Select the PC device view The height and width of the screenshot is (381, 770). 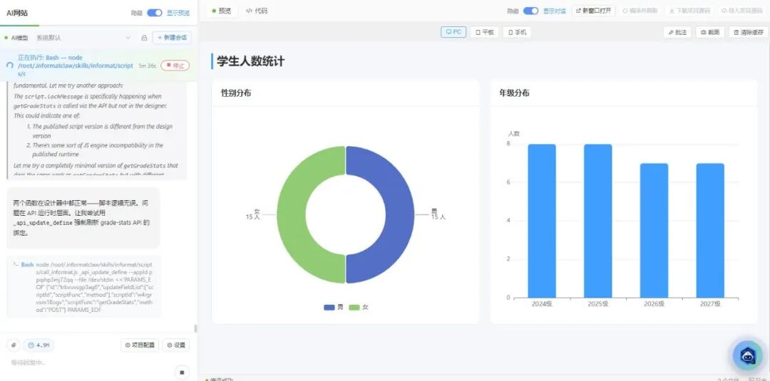pyautogui.click(x=453, y=32)
